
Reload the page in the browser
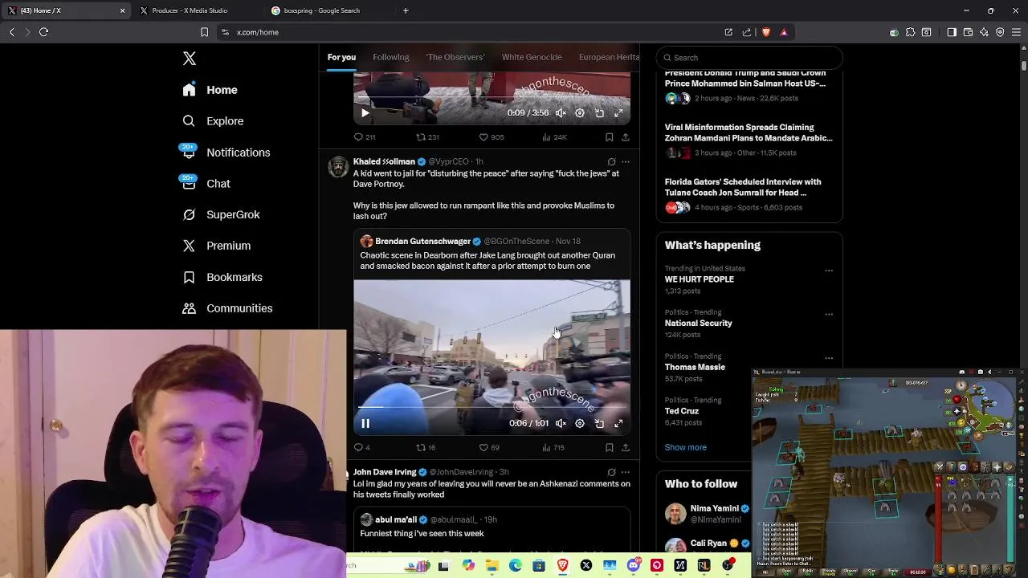43,32
